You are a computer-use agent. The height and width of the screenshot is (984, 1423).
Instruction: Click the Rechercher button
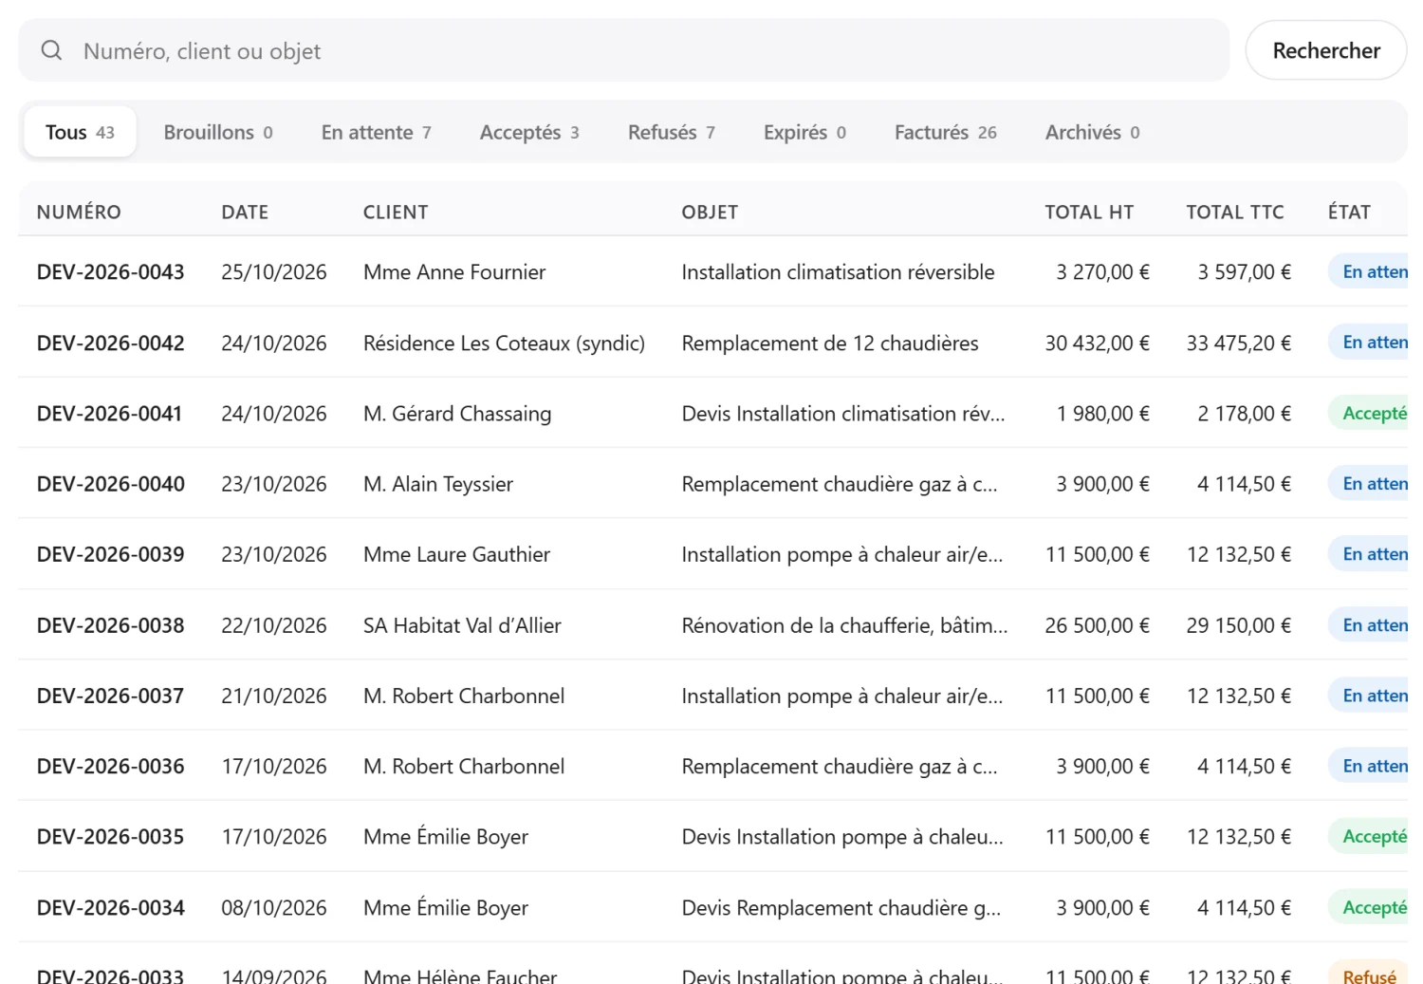point(1325,50)
